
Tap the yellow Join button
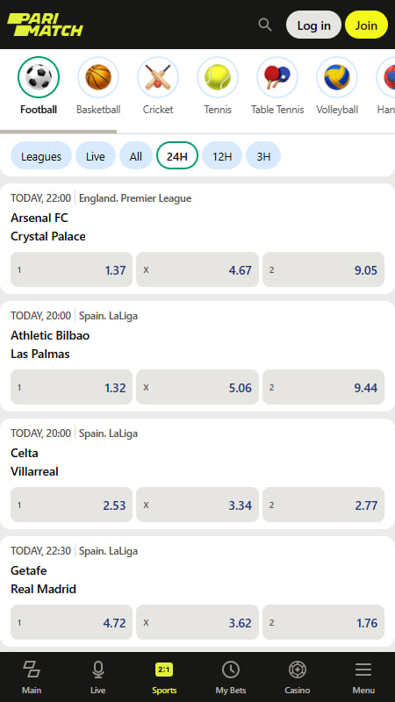tap(366, 25)
